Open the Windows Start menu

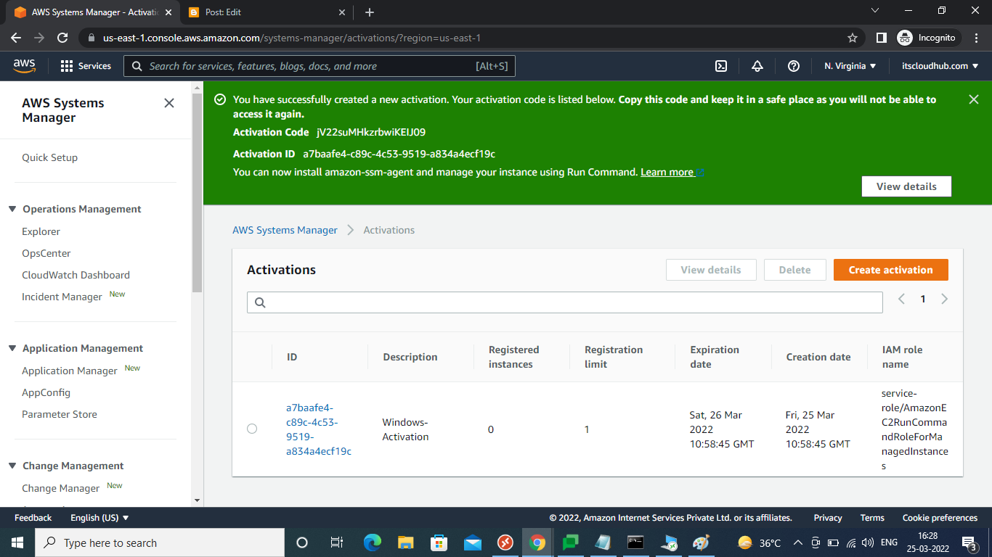(x=17, y=542)
